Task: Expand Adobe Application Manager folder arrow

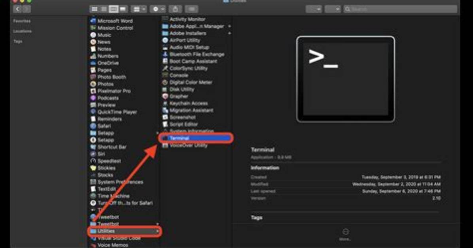Action: [x=229, y=26]
